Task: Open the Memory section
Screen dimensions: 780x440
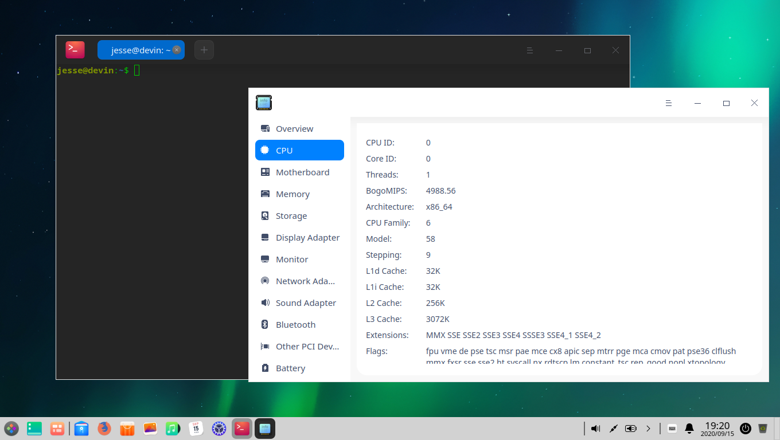Action: click(x=299, y=194)
